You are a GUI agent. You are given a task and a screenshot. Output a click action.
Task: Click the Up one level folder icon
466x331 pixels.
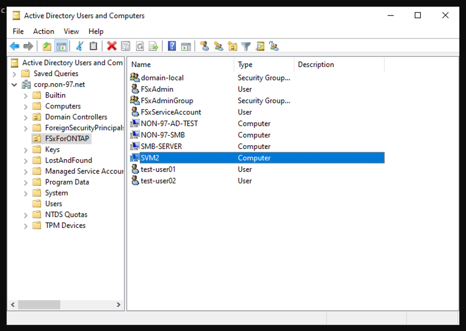47,46
